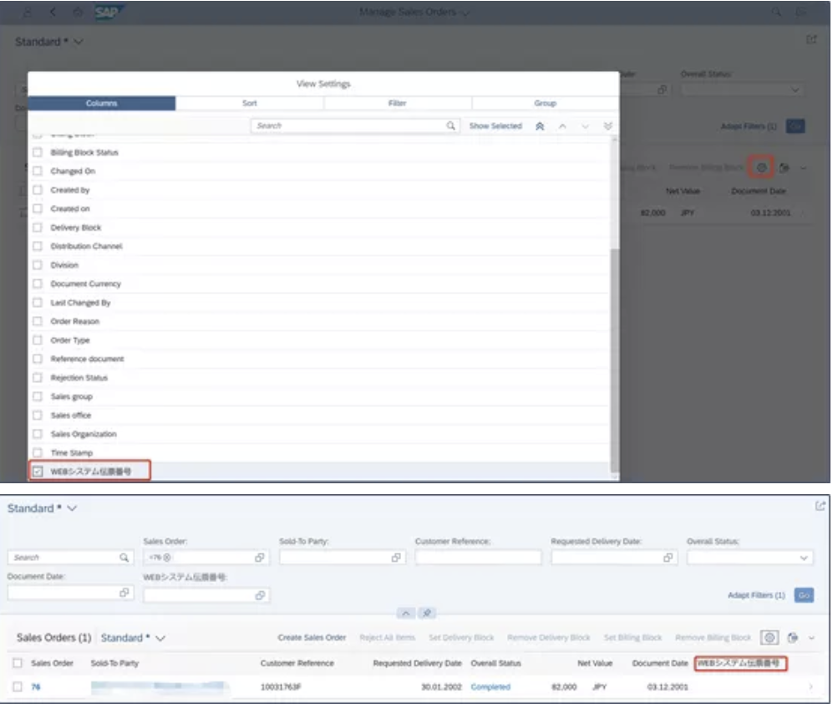Click the WEBシステム伝票番号 column header
Viewport: 838px width, 704px height.
(x=740, y=663)
